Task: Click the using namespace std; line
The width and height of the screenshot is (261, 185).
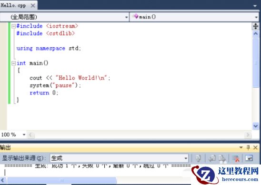Action: (x=49, y=48)
